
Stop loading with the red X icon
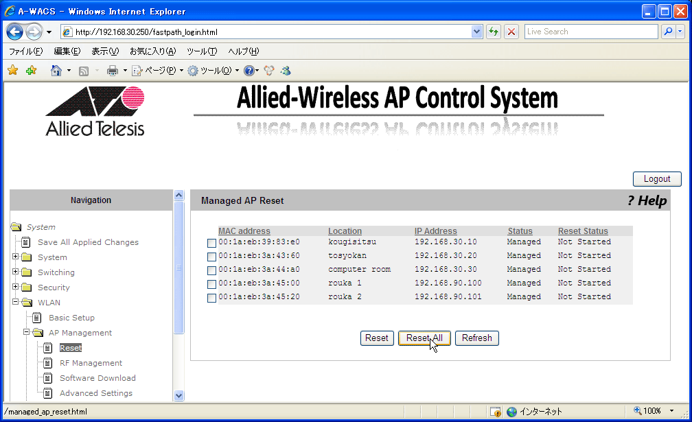[x=511, y=32]
